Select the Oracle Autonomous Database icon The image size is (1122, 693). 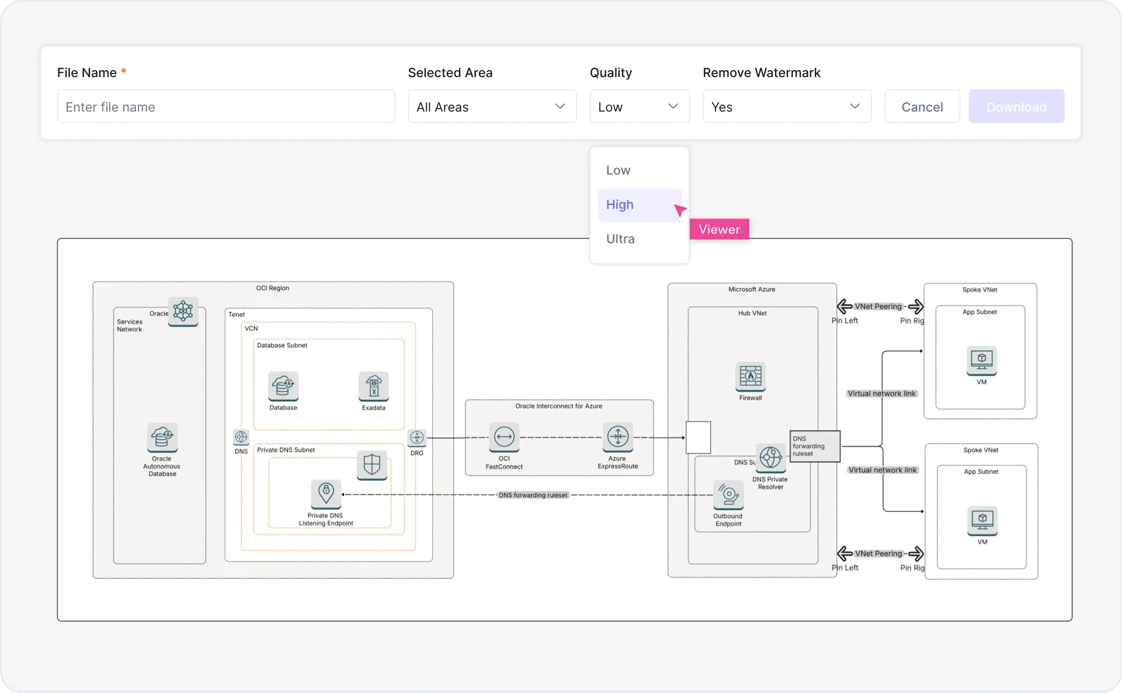[162, 437]
